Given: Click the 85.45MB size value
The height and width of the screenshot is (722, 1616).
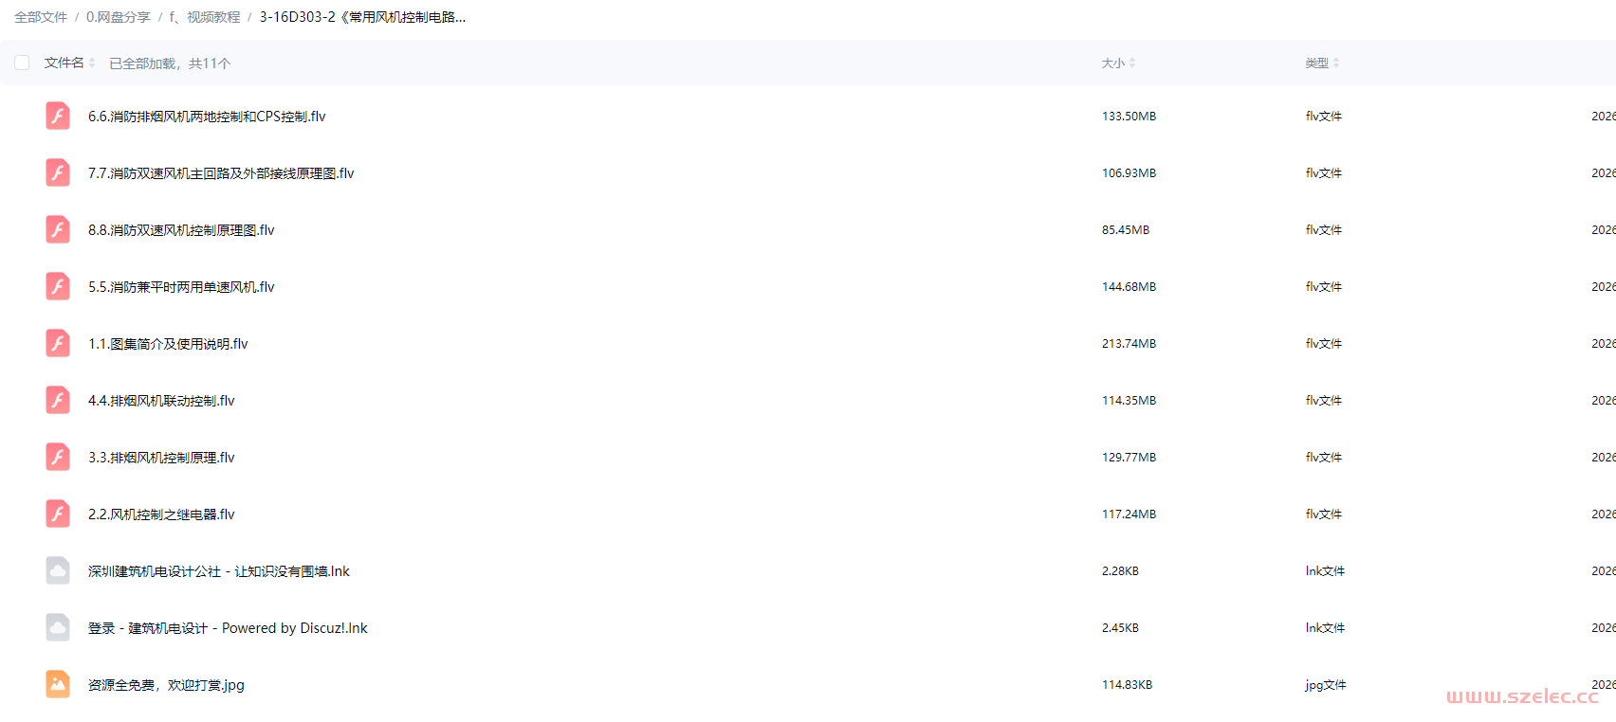Looking at the screenshot, I should [1126, 230].
